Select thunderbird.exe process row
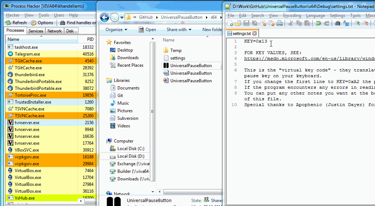Viewport: 375px width, 206px height. pos(51,74)
